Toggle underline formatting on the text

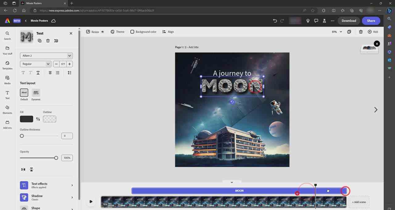[x=38, y=73]
